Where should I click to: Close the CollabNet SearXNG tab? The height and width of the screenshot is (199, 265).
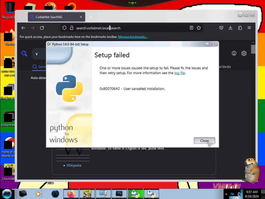click(x=81, y=17)
